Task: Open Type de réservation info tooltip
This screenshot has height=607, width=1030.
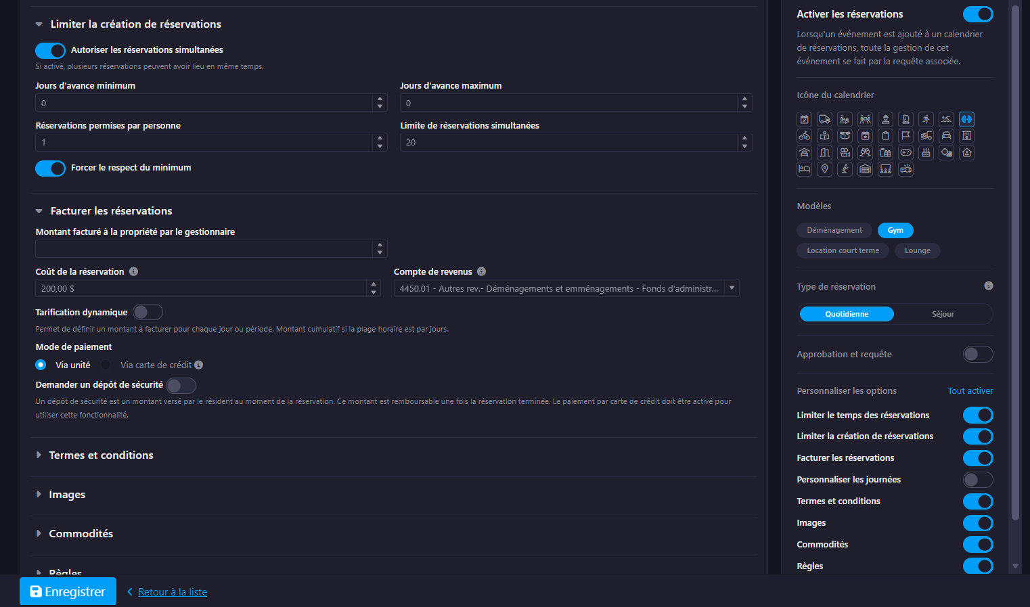Action: point(989,286)
